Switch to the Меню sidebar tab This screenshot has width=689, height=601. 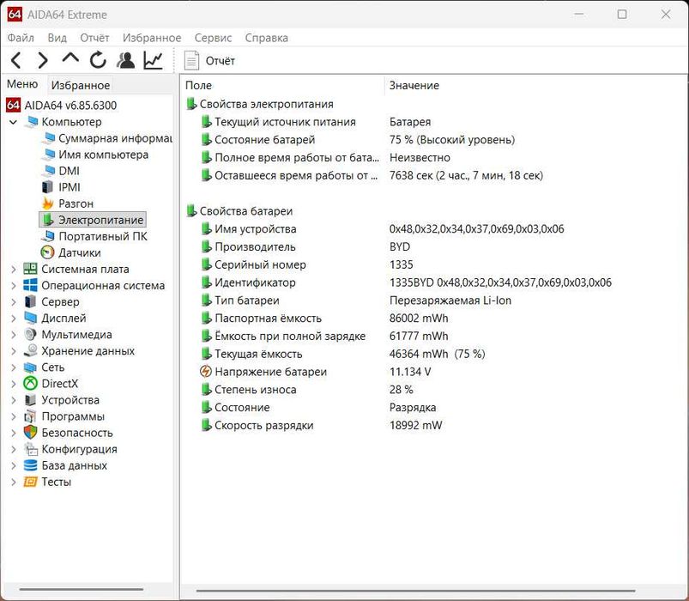click(22, 84)
